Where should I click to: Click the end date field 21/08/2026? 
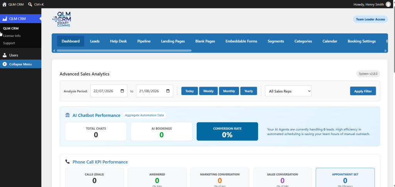(154, 91)
